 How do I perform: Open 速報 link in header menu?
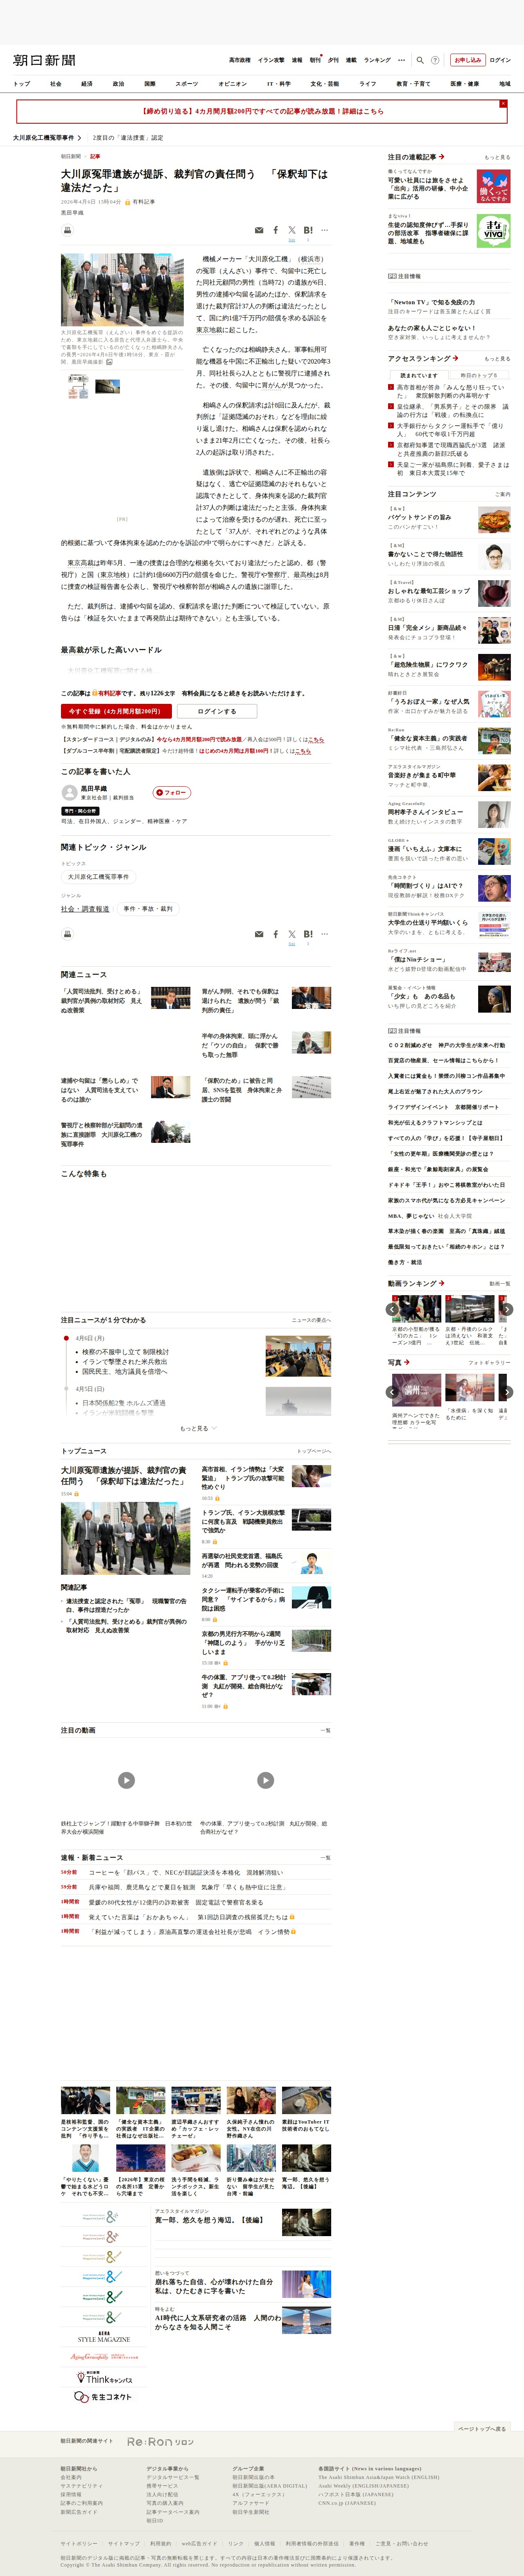click(x=297, y=60)
